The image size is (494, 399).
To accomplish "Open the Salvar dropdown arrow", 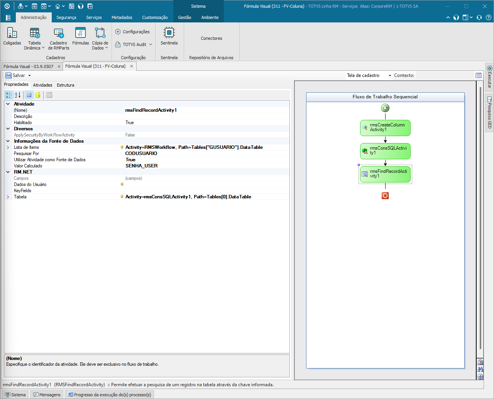I will pyautogui.click(x=29, y=76).
